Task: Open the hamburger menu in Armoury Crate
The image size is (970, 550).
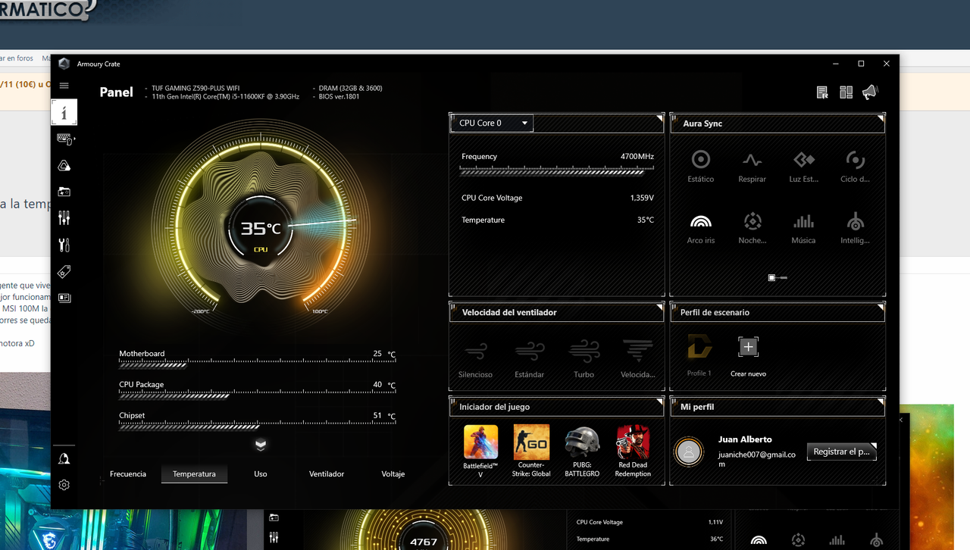Action: [x=64, y=86]
